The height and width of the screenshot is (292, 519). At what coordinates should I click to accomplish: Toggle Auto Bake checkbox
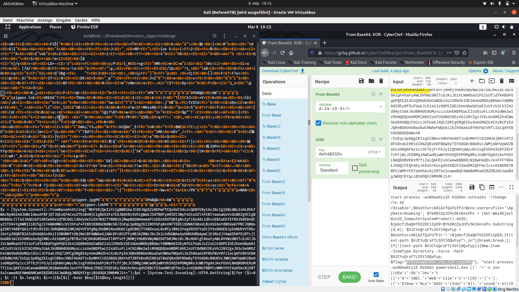[376, 274]
